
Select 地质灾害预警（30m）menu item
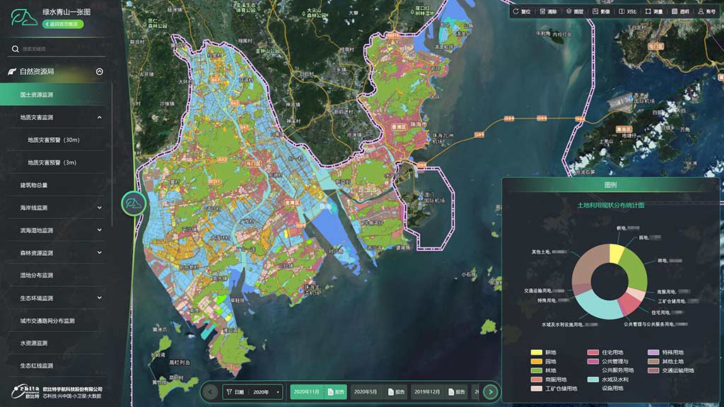click(x=54, y=140)
